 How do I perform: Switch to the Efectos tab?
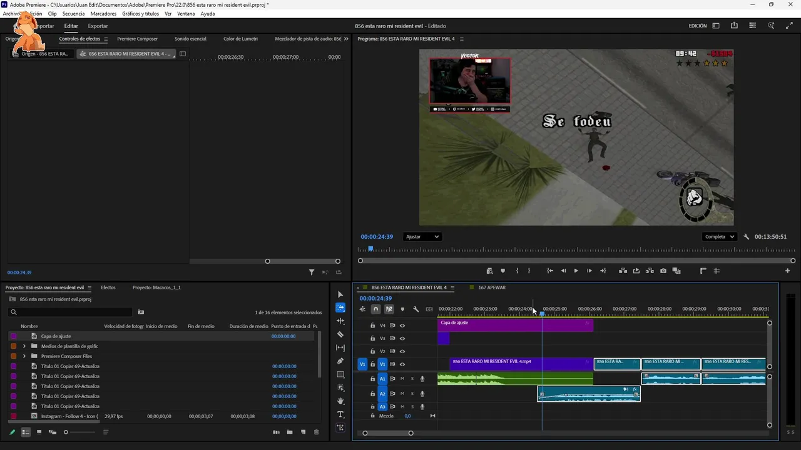108,287
